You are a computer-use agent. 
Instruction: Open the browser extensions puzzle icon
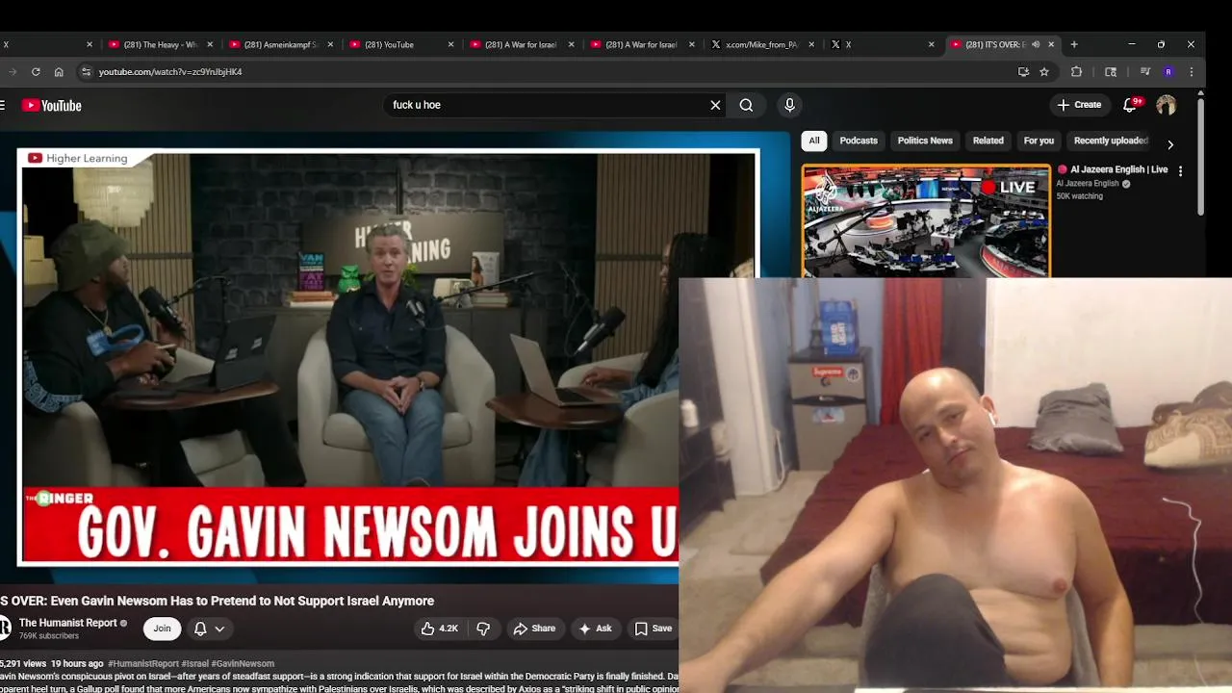(x=1076, y=71)
